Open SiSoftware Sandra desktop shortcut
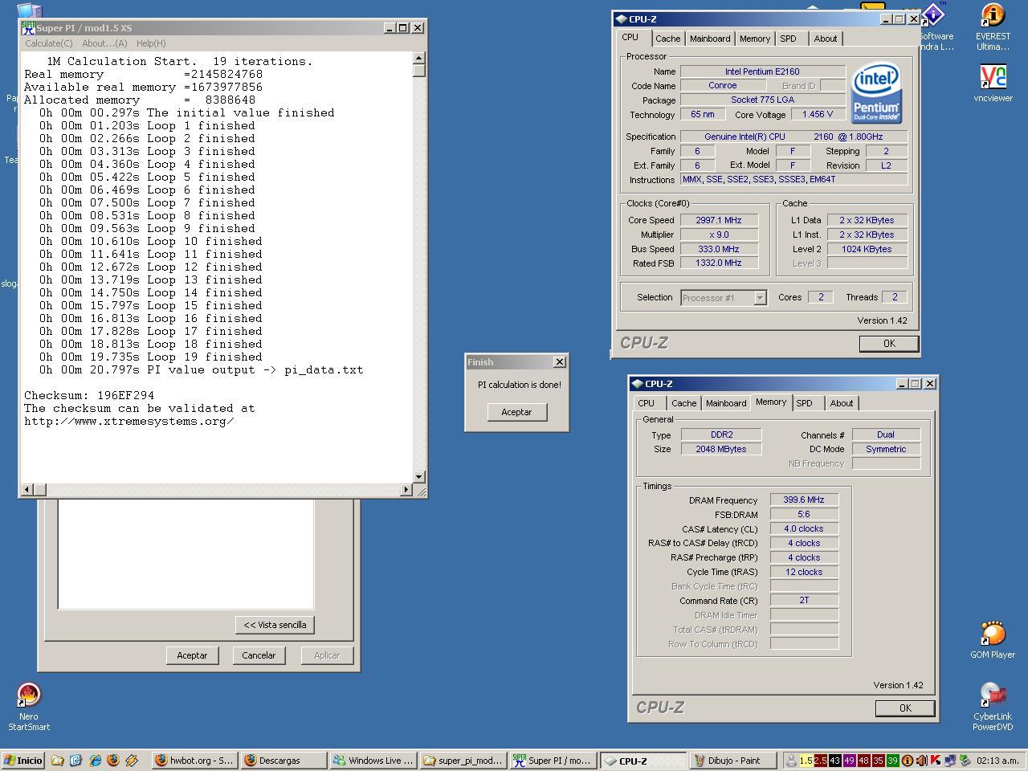This screenshot has width=1028, height=771. click(936, 27)
